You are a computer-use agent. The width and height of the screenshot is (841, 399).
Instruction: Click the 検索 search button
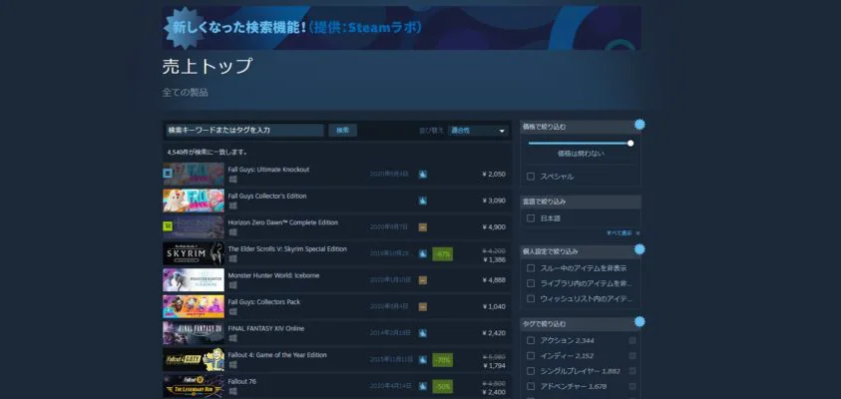pyautogui.click(x=343, y=131)
